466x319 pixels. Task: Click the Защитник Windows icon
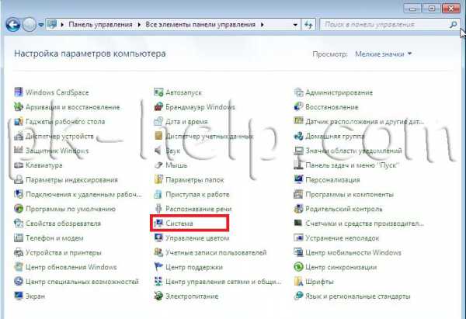(x=19, y=151)
